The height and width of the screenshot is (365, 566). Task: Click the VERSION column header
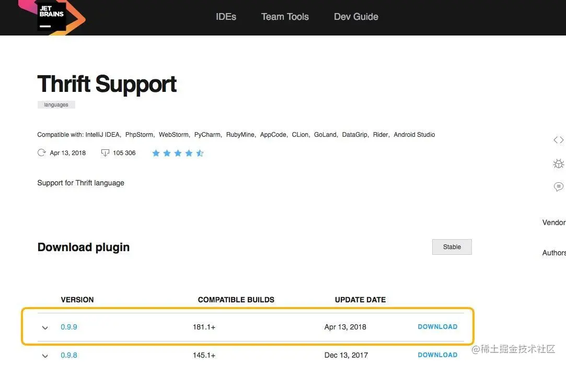(77, 300)
